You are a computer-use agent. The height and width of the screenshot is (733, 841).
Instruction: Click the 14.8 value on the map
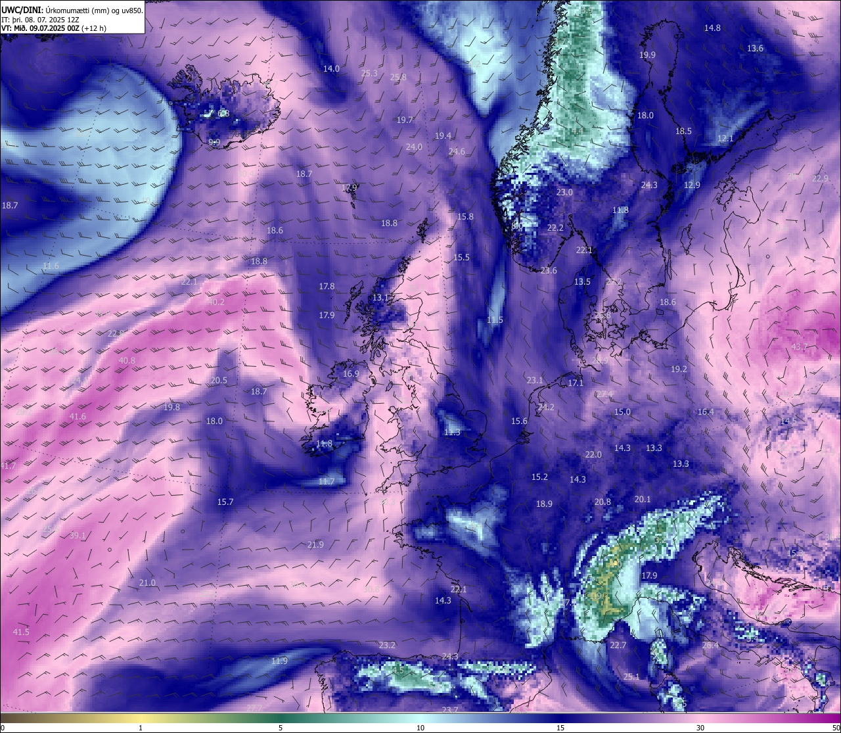pos(712,28)
